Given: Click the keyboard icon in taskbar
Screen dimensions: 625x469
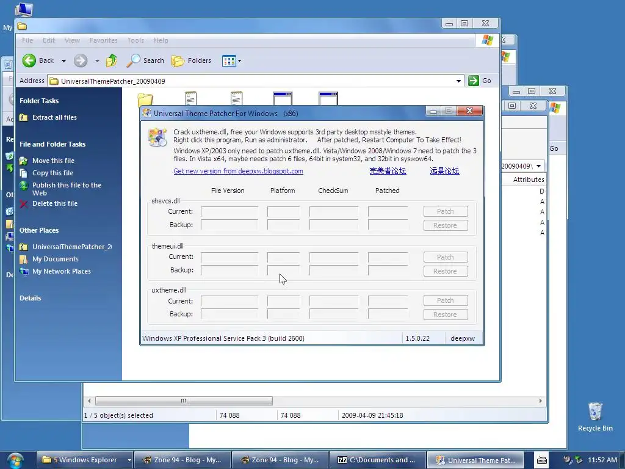Looking at the screenshot, I should click(x=542, y=460).
